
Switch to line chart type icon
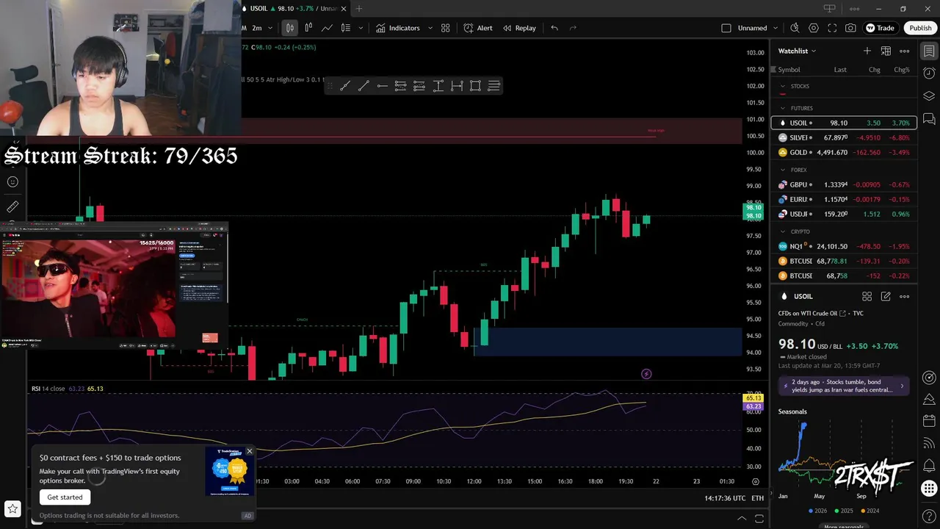327,28
